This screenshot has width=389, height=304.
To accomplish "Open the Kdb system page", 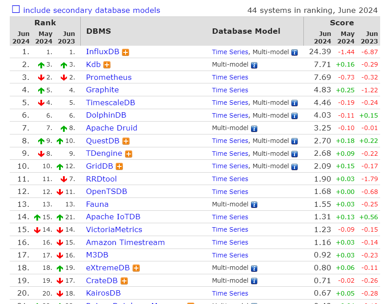I will [93, 64].
